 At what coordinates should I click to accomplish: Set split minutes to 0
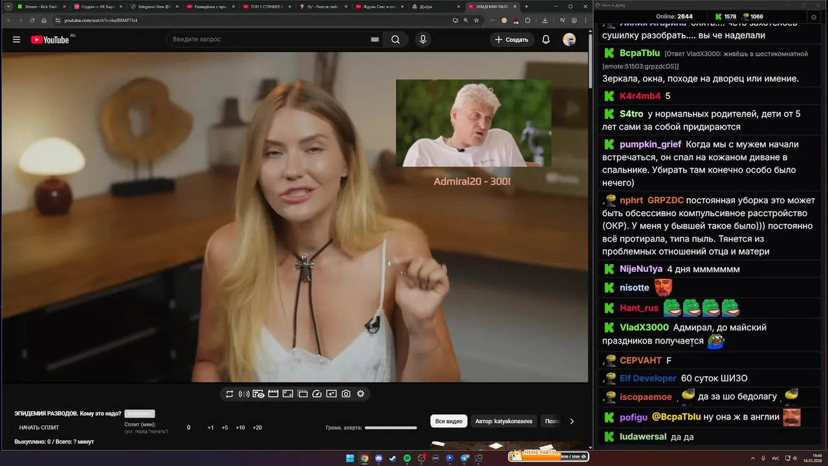(x=189, y=428)
